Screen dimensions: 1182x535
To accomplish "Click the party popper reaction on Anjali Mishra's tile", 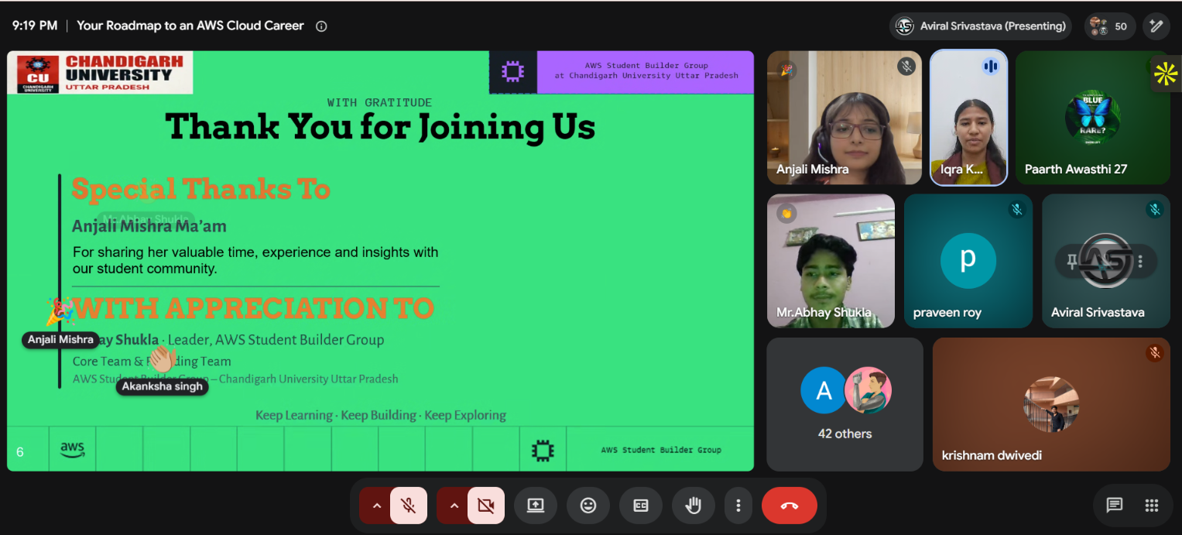I will [x=786, y=70].
